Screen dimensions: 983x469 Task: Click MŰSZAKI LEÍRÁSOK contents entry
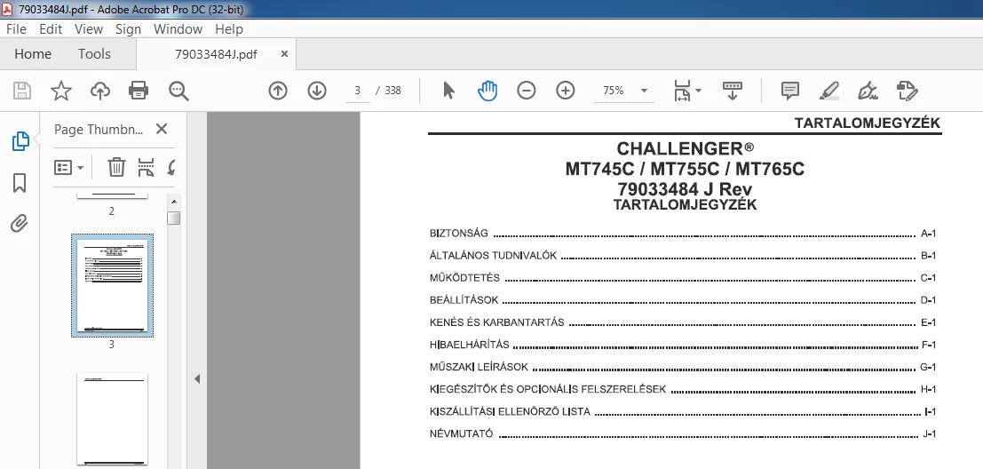(x=682, y=367)
